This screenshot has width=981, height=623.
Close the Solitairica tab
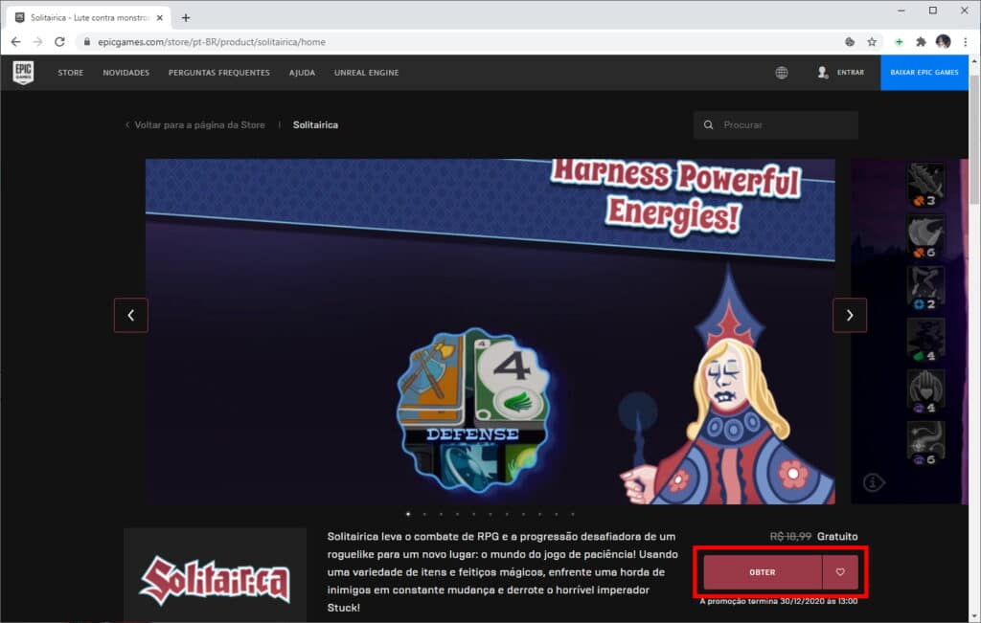click(160, 17)
